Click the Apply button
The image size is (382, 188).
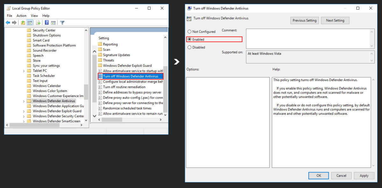[x=364, y=175]
